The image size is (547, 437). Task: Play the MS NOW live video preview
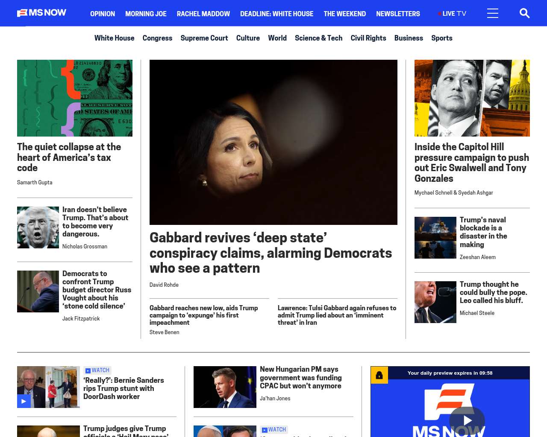coord(467,421)
